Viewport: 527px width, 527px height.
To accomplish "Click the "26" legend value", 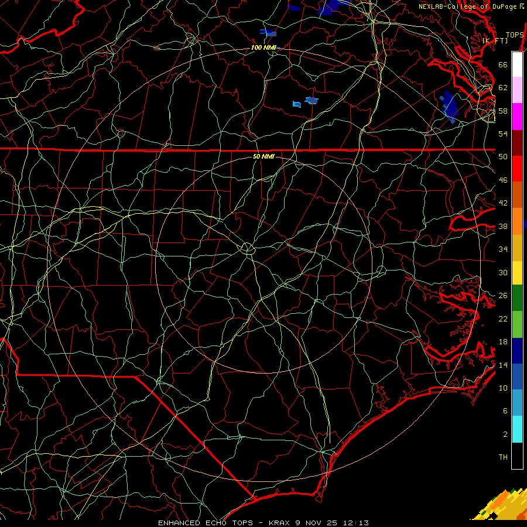I will point(503,296).
